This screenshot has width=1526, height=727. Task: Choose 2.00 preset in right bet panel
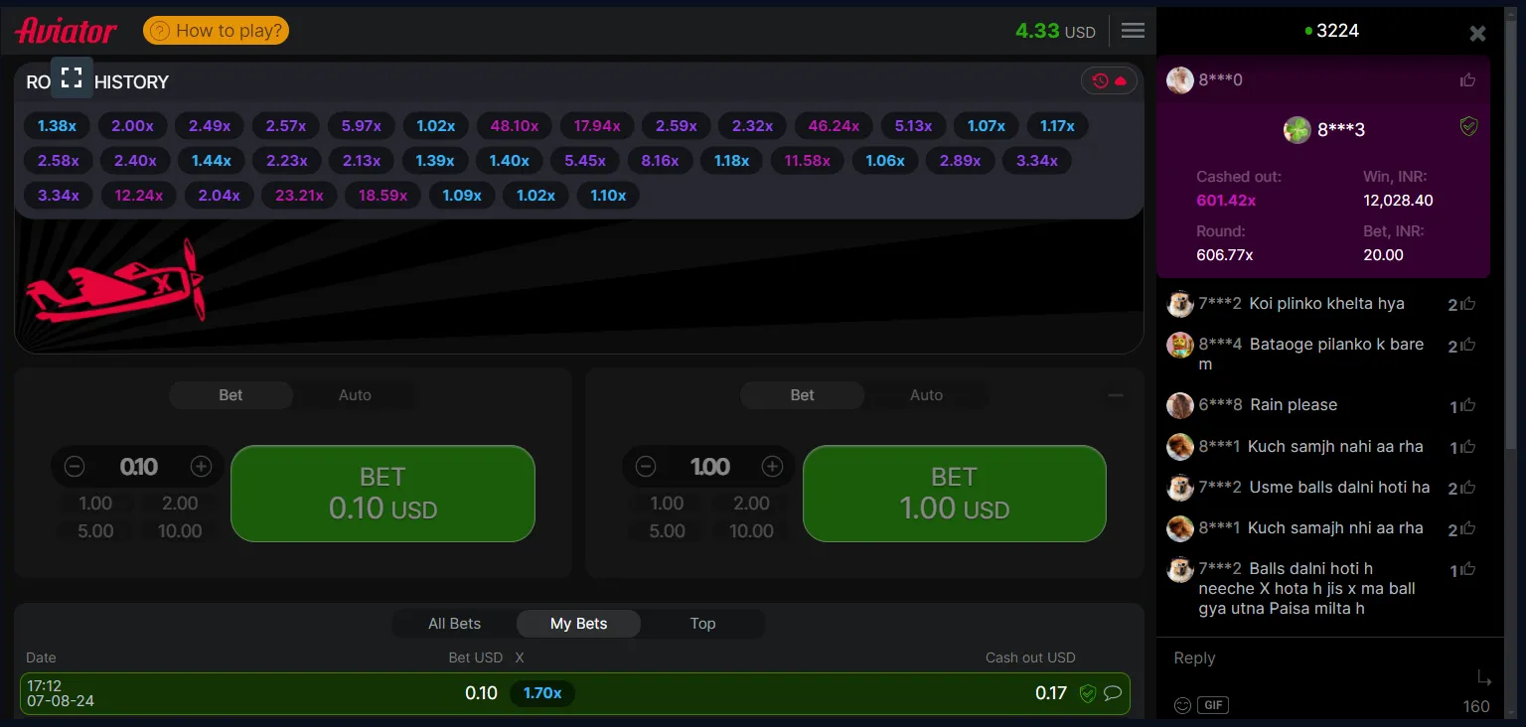(751, 504)
